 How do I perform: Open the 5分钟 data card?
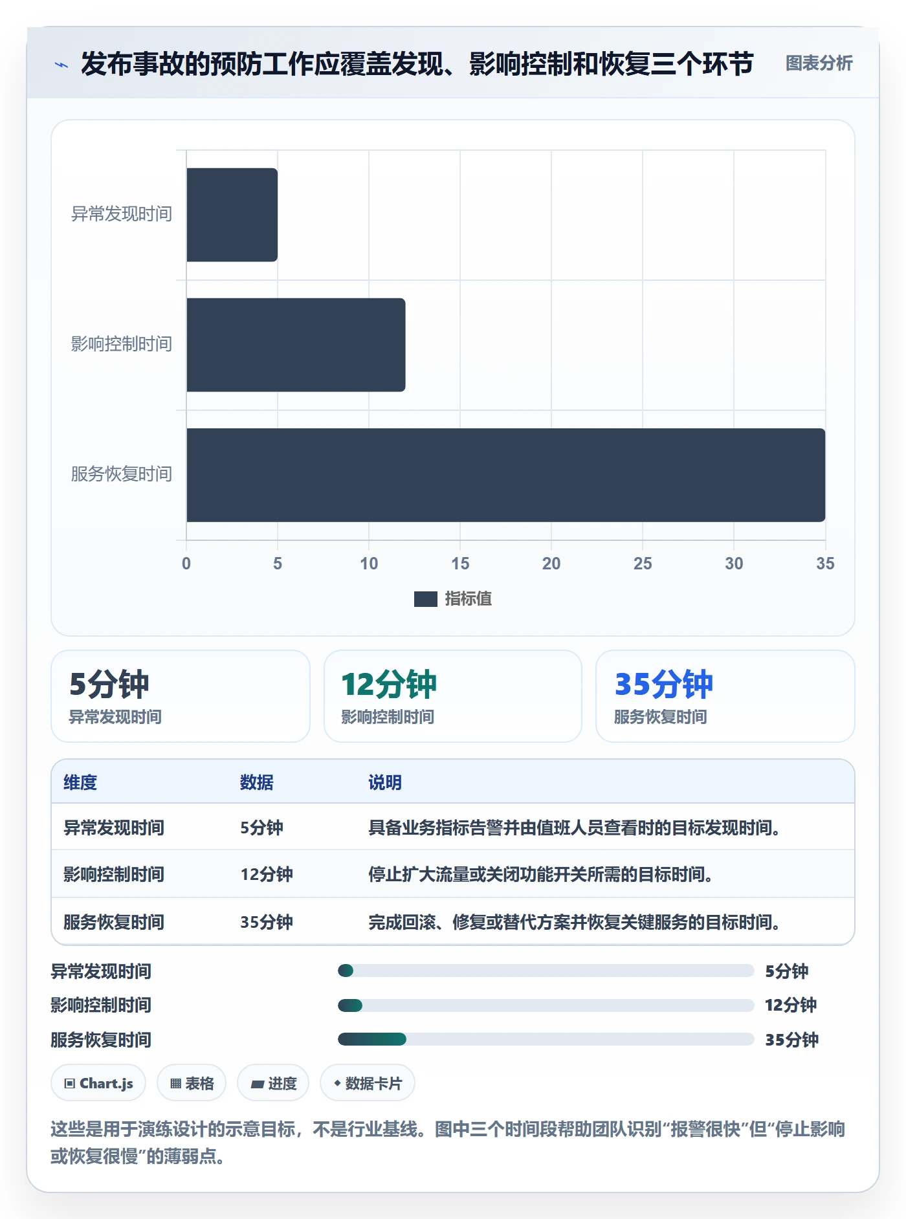181,696
